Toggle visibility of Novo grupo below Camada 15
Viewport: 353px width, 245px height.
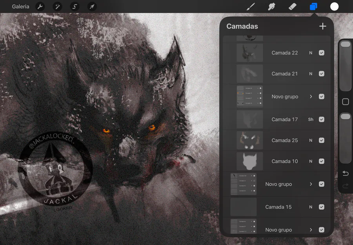coord(322,230)
